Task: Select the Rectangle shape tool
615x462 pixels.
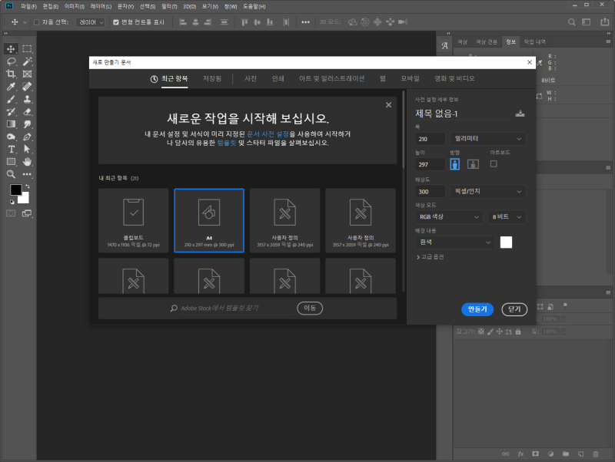Action: [x=11, y=162]
